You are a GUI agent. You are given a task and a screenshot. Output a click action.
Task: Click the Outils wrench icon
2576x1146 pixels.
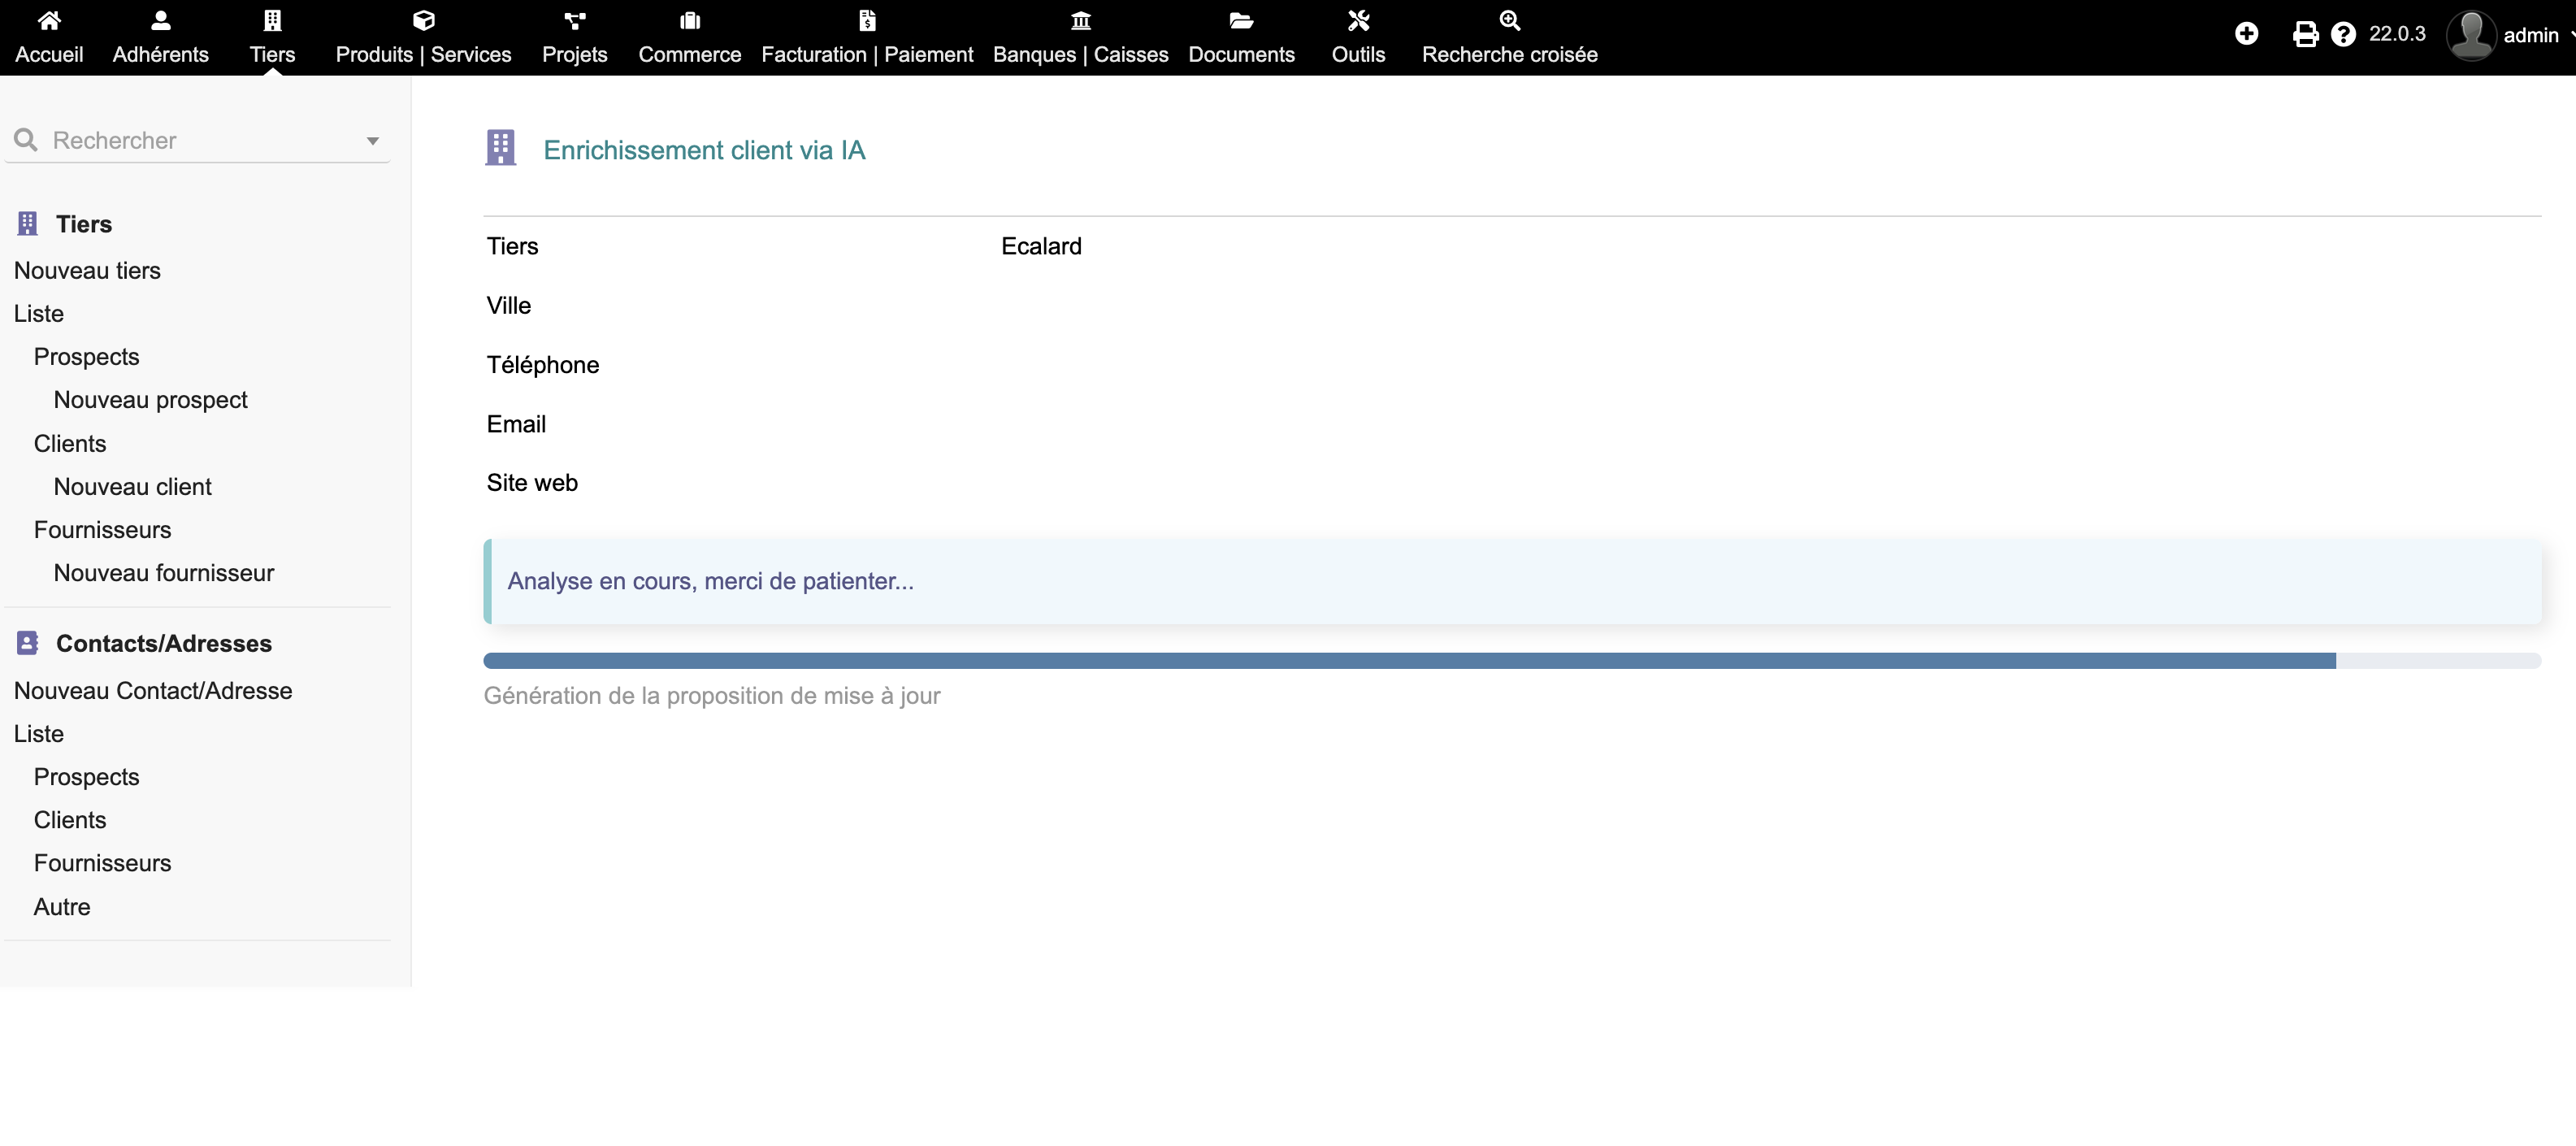tap(1357, 20)
